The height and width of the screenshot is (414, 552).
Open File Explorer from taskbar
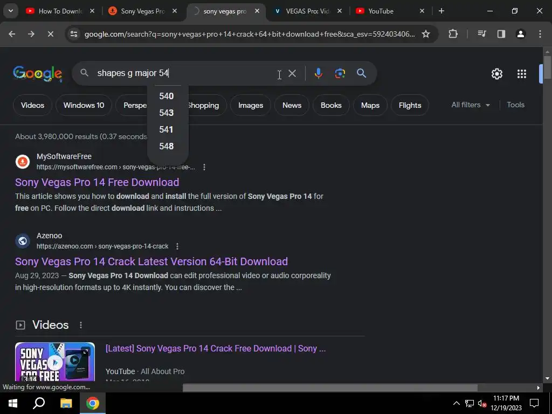66,403
